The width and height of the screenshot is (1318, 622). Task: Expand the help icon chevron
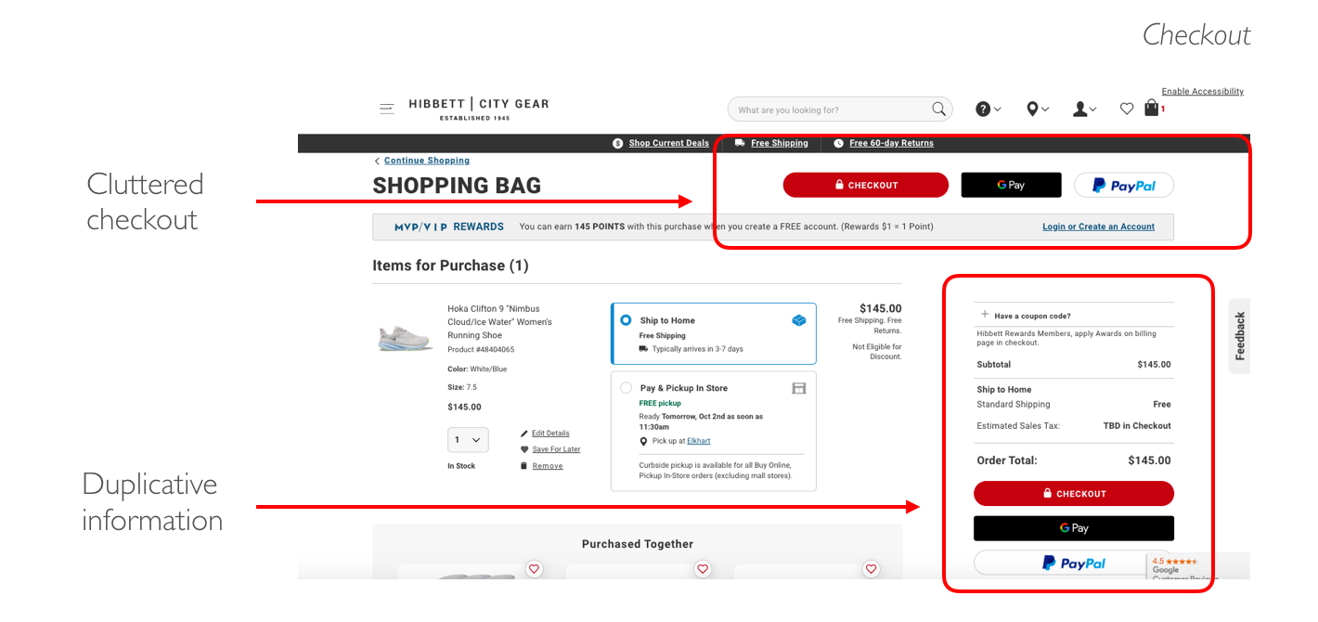(998, 110)
